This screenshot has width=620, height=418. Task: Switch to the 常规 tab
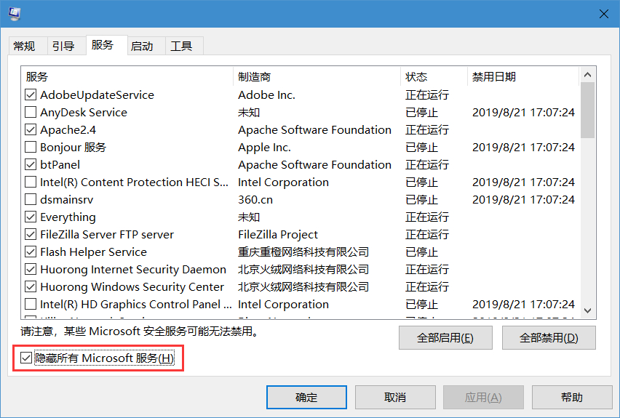coord(24,46)
